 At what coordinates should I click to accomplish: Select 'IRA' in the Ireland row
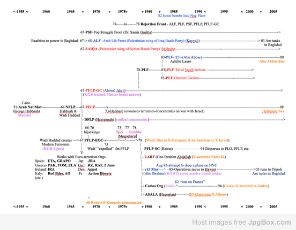pyautogui.click(x=51, y=170)
